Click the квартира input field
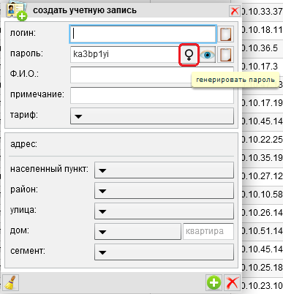This screenshot has width=283, height=294. click(208, 231)
